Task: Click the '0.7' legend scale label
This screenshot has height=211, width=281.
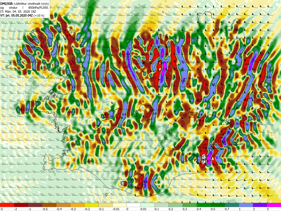Action: coord(227,209)
